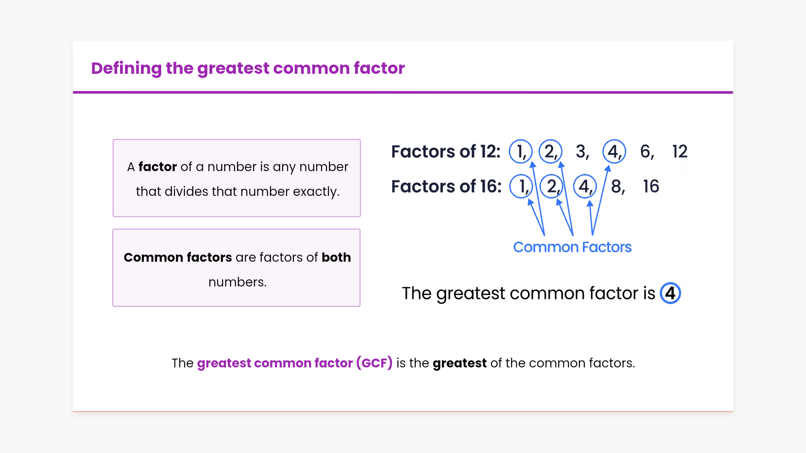Click the circled 4 greatest common factor answer
Viewport: 806px width, 453px height.
[x=670, y=293]
